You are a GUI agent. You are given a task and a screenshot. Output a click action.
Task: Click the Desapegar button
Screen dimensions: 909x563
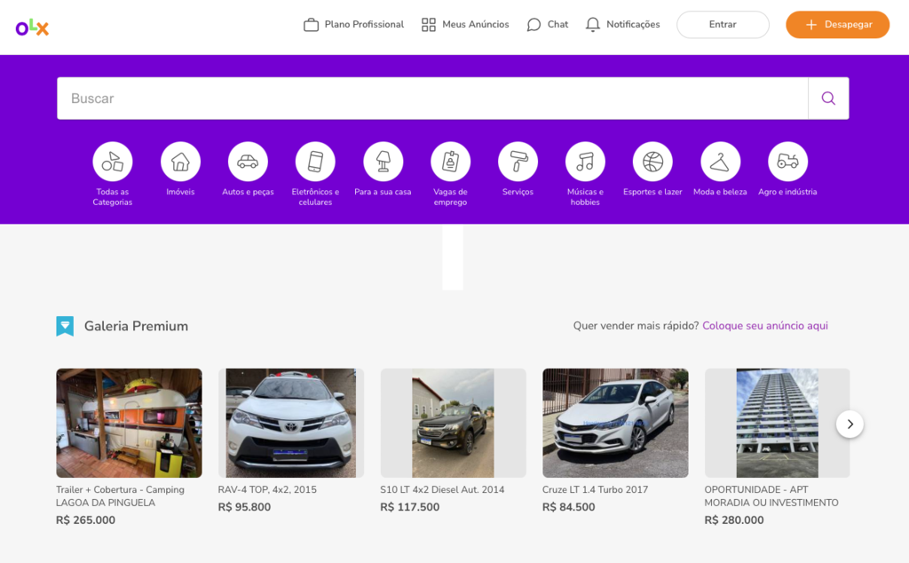837,24
